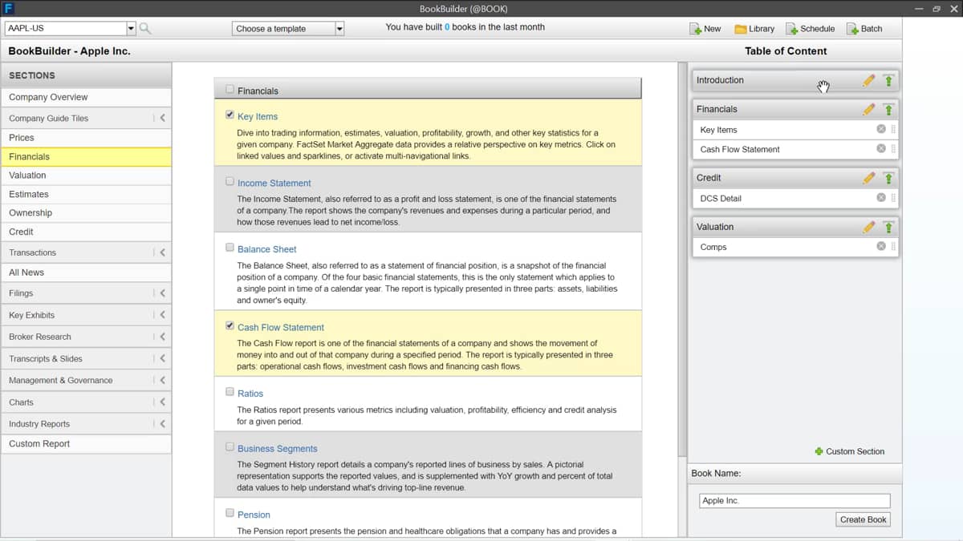Expand the Company Guide Tiles chevron
Image resolution: width=963 pixels, height=541 pixels.
coord(163,118)
